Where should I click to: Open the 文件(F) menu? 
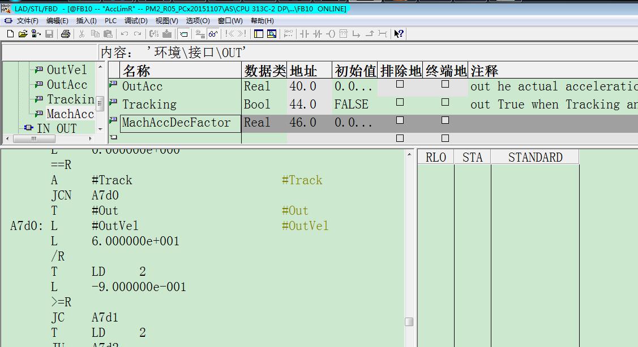[x=27, y=21]
